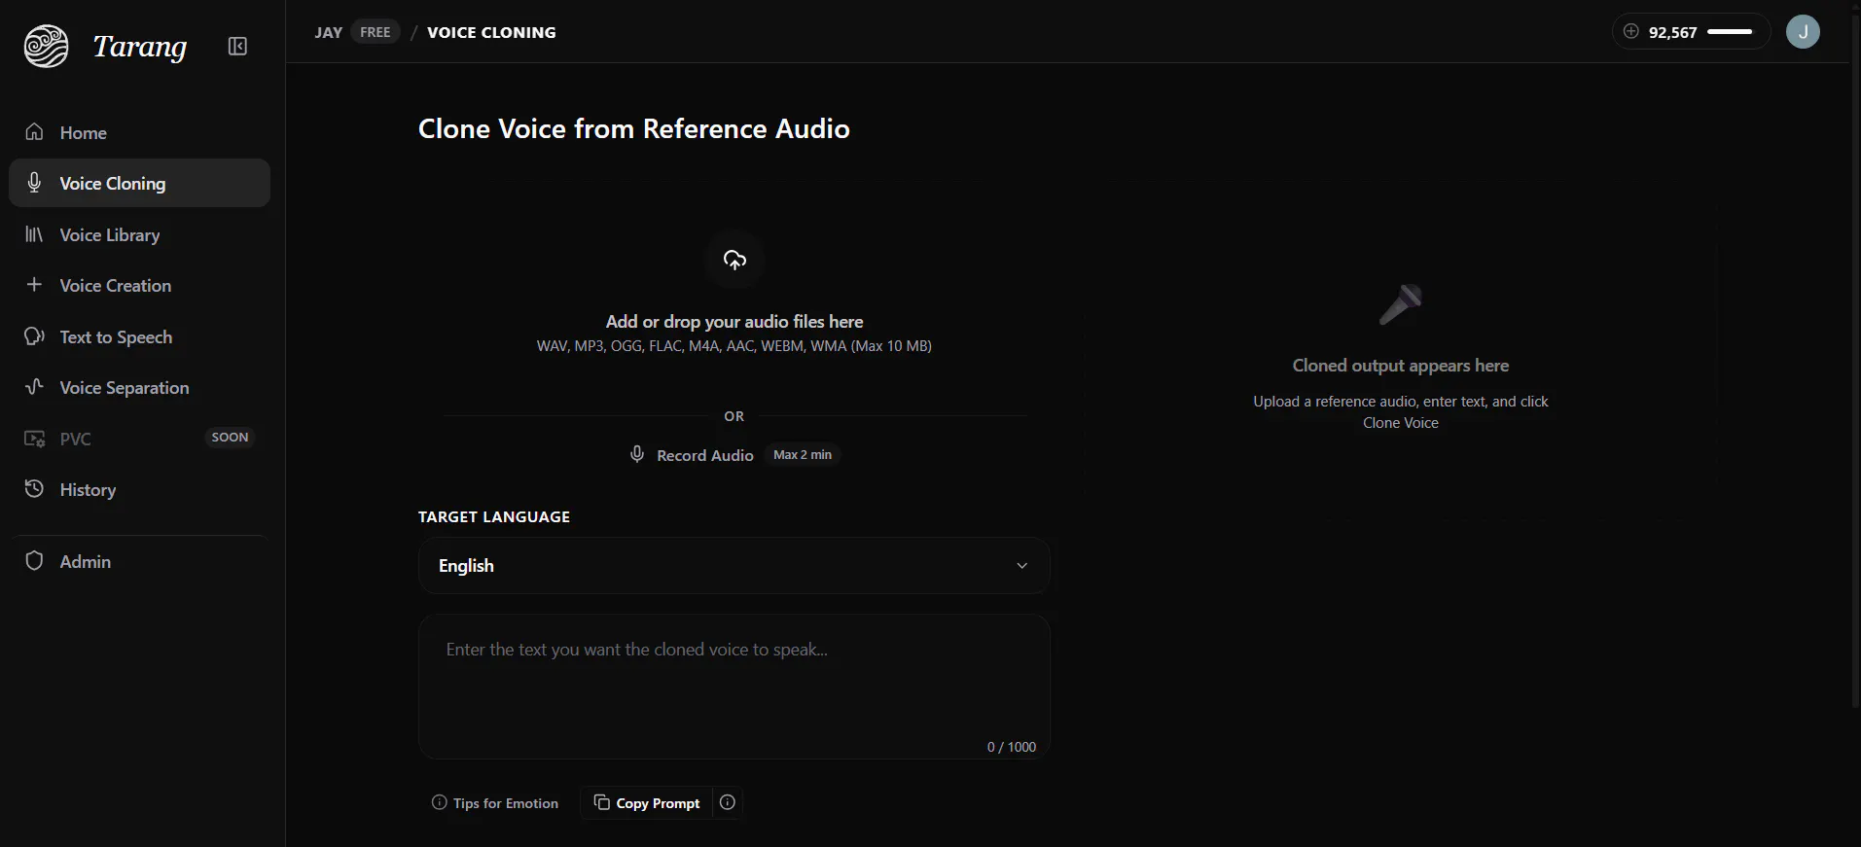
Task: Click the cloud upload icon
Action: (x=734, y=260)
